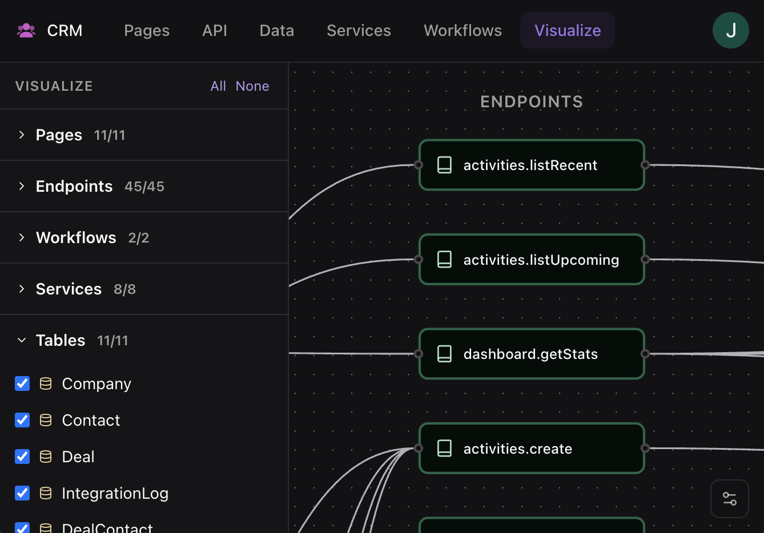This screenshot has height=533, width=764.
Task: Toggle the Contact table checkbox
Action: [22, 420]
